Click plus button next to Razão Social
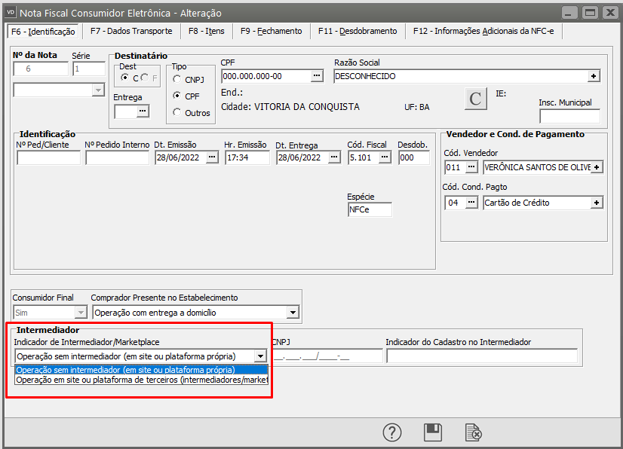 594,76
